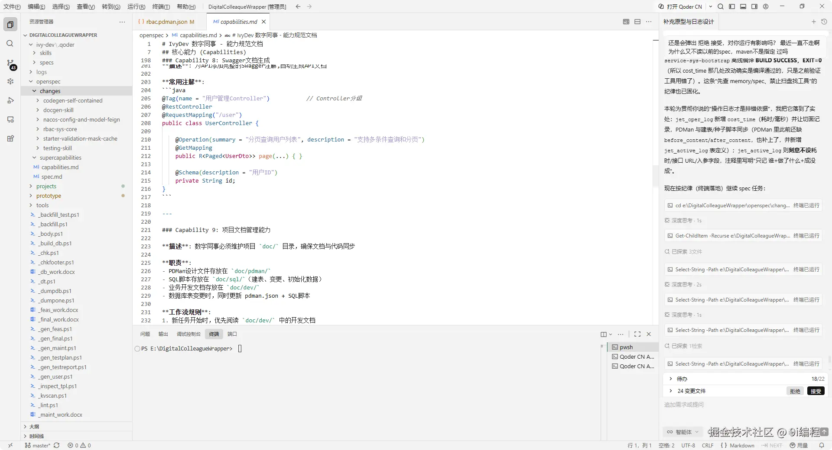Open the dropdown next to 打开 Qoder CN

[711, 6]
